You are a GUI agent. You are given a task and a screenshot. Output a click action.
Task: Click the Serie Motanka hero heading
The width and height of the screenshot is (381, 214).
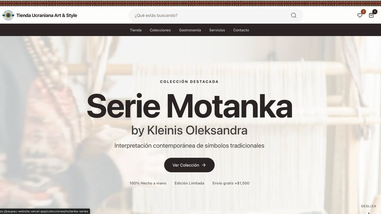(x=189, y=106)
